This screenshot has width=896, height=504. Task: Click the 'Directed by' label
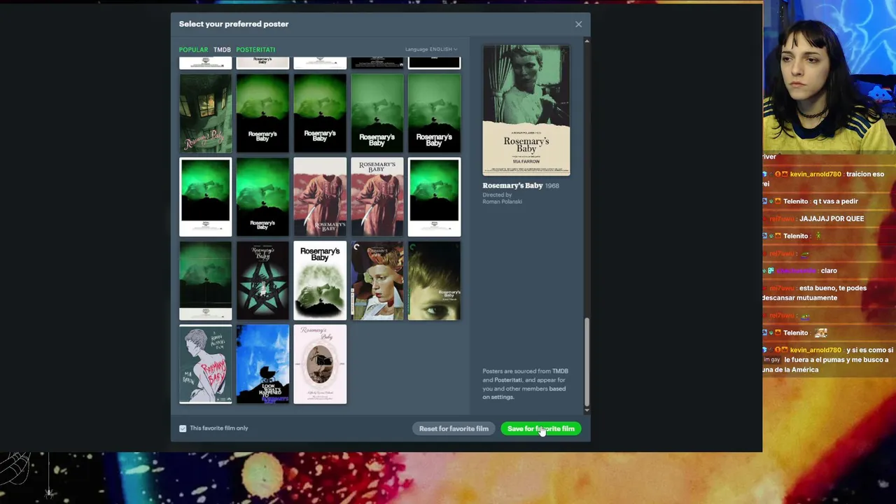click(497, 195)
